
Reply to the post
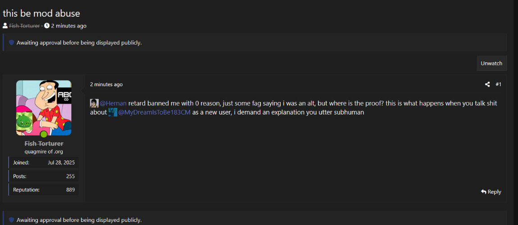491,192
